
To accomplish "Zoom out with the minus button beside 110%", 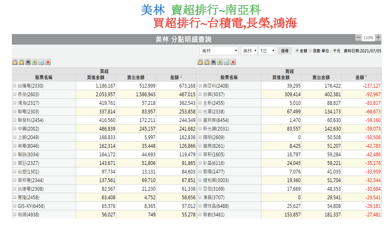I will [358, 38].
